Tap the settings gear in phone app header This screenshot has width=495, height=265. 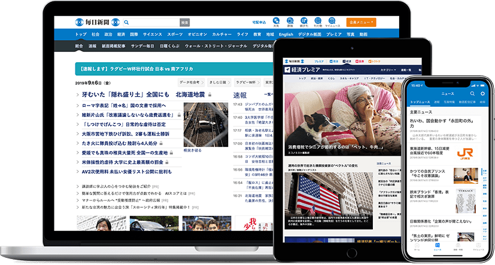pos(482,94)
